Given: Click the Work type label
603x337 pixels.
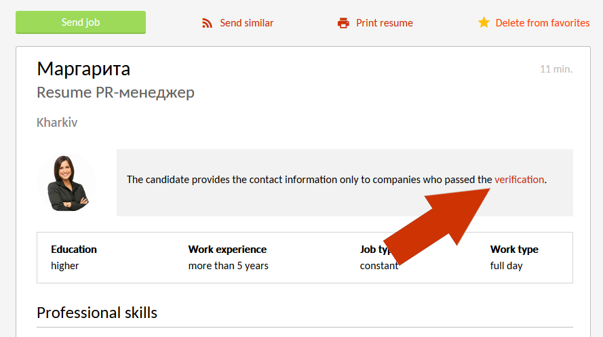Looking at the screenshot, I should [x=514, y=250].
